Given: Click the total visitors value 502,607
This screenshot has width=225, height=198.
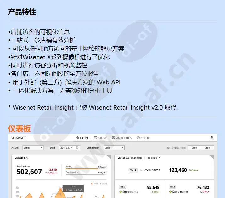Looking at the screenshot, I should pyautogui.click(x=29, y=172).
